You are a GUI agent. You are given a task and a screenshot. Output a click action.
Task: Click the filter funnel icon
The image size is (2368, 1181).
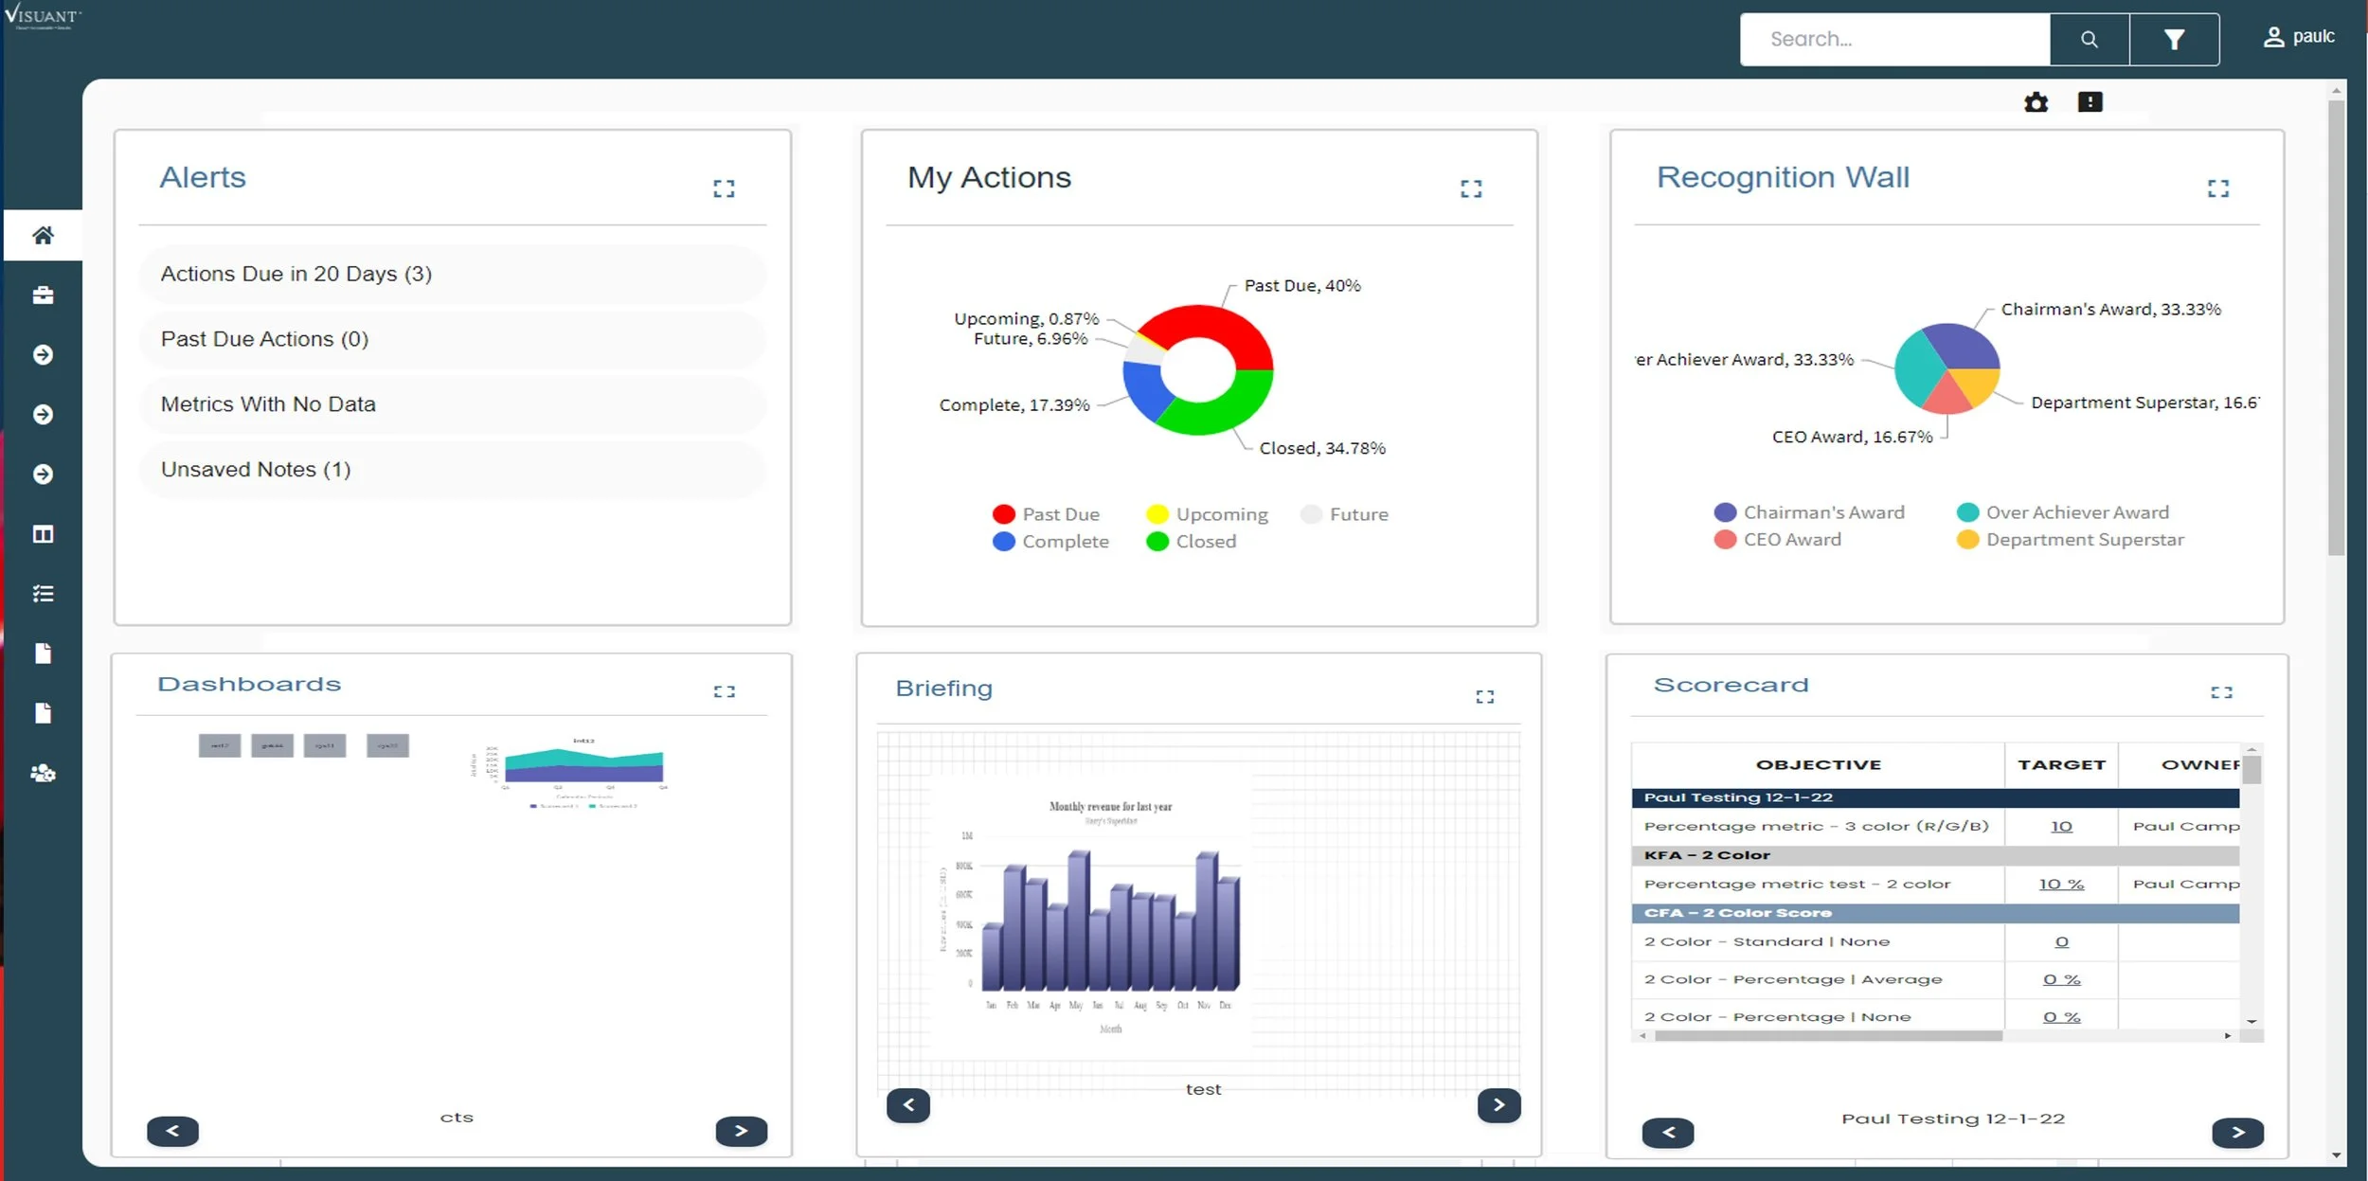coord(2174,40)
